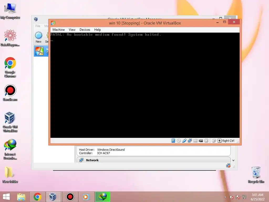This screenshot has height=202, width=269.
Task: Click the USB devices status icon
Action: click(184, 141)
